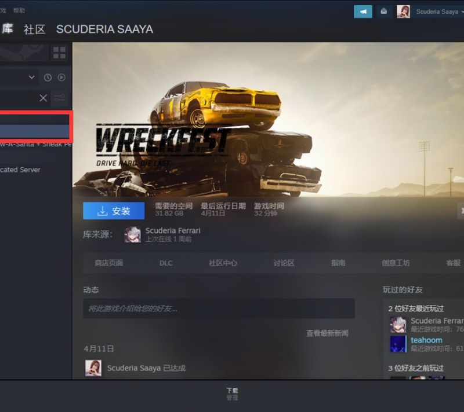The image size is (464, 412).
Task: Go to the 社区中心 tab
Action: 223,263
